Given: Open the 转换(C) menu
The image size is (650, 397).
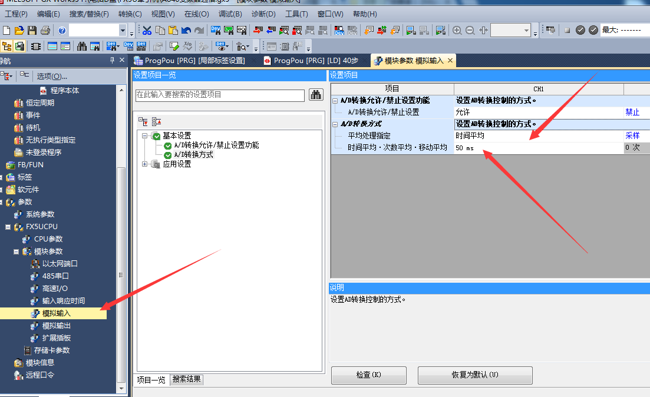Looking at the screenshot, I should (130, 14).
